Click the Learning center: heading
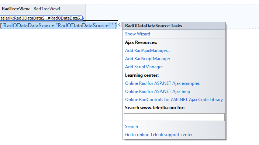The width and height of the screenshot is (259, 145). click(x=142, y=75)
